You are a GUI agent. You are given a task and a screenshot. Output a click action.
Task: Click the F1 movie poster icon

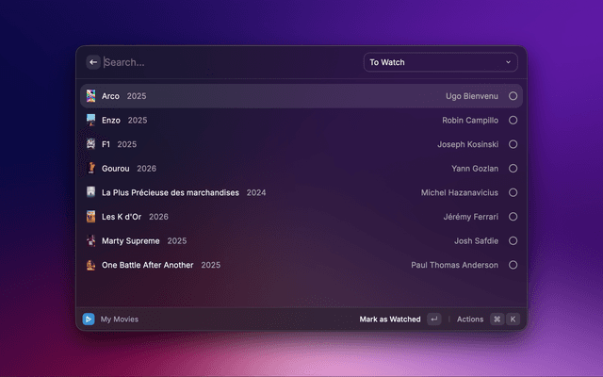point(91,144)
